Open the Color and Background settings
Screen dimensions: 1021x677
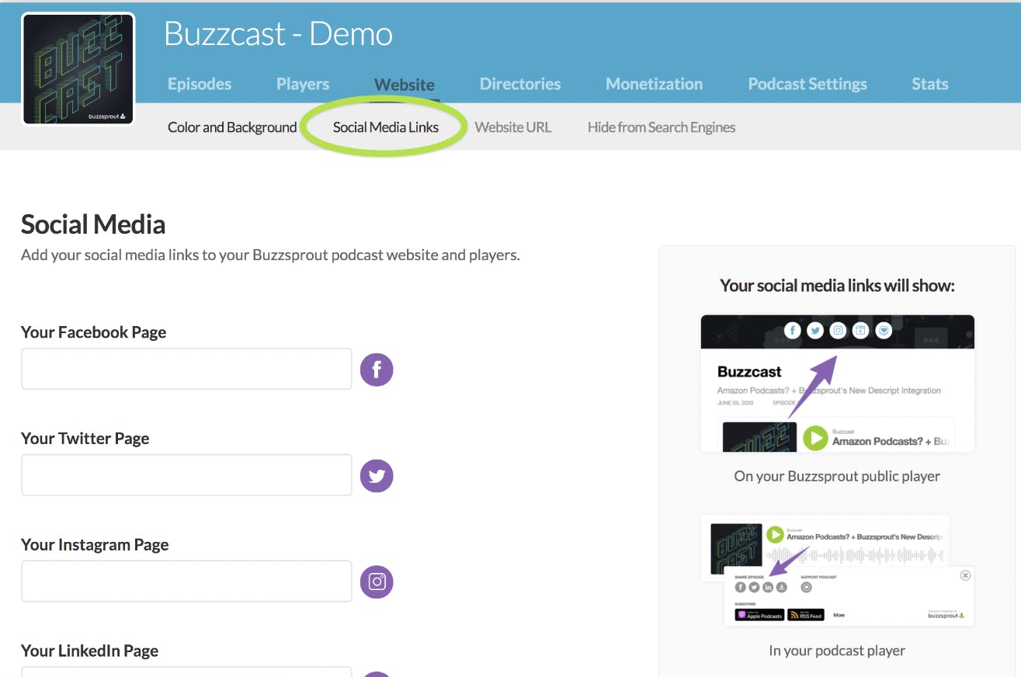point(231,127)
